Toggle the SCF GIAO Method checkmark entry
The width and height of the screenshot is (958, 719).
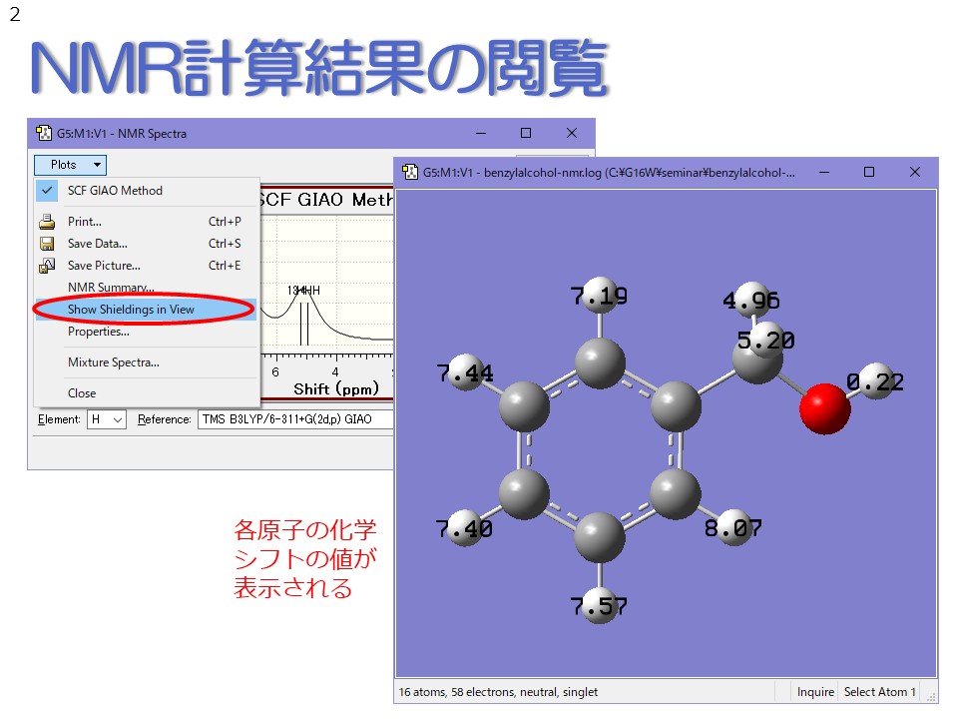pyautogui.click(x=147, y=191)
